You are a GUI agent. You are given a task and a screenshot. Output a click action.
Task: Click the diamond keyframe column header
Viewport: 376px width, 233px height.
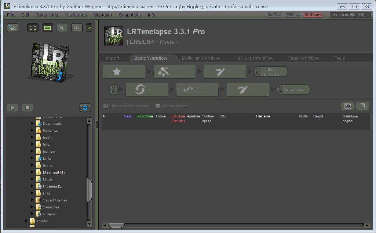(103, 116)
